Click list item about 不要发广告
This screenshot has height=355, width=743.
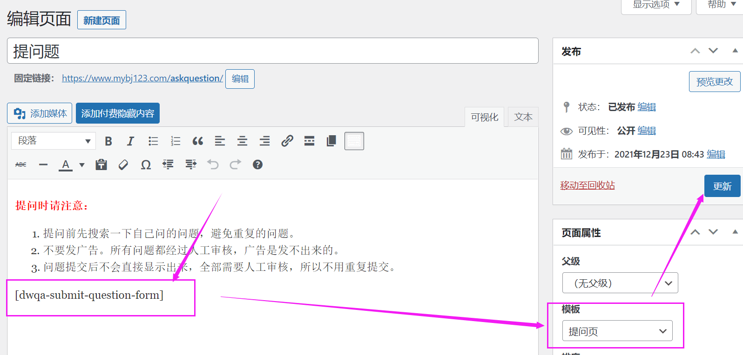click(x=192, y=250)
